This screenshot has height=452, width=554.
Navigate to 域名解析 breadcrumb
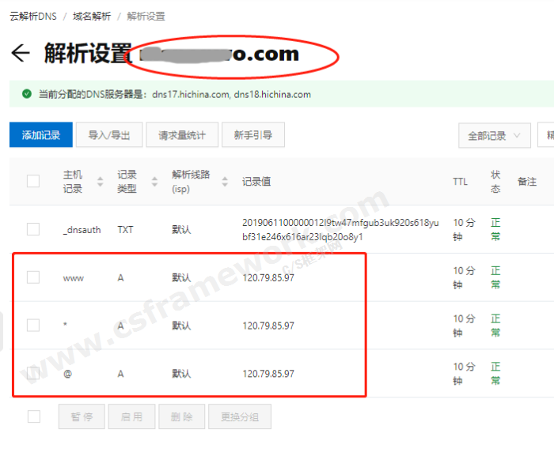point(91,16)
